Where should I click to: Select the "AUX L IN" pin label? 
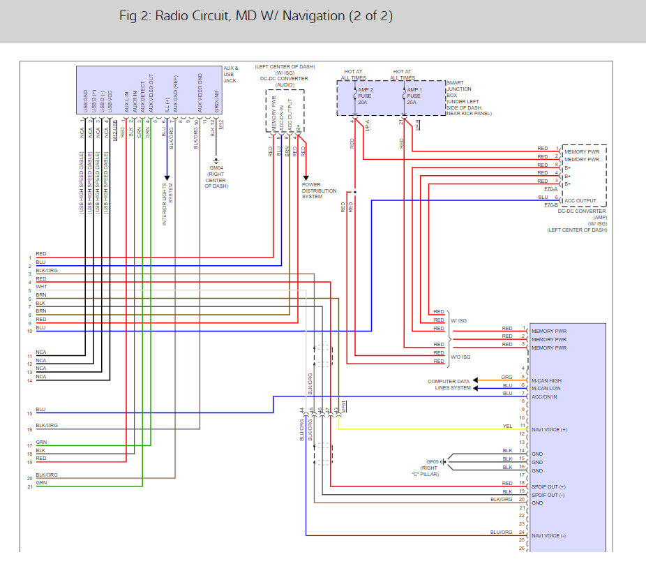pyautogui.click(x=126, y=102)
